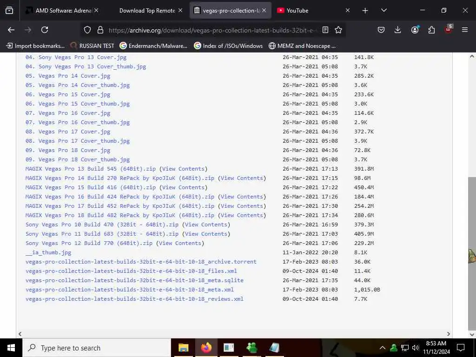The width and height of the screenshot is (476, 357).
Task: Open the volume control in system tray
Action: [x=415, y=348]
